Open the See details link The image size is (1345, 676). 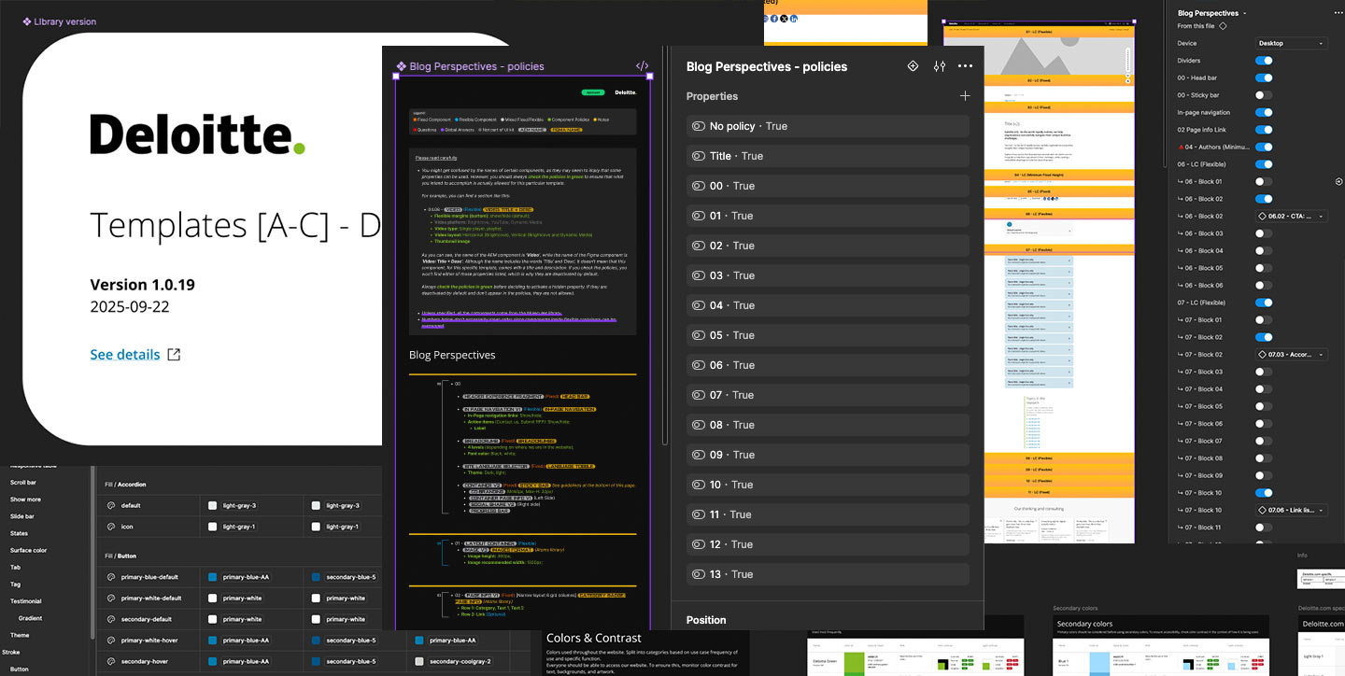click(125, 355)
